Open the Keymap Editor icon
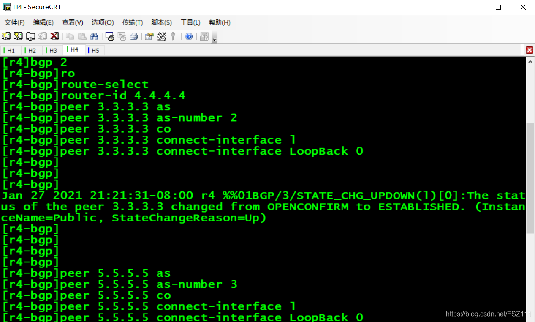Screen dimensions: 535x322 click(x=161, y=36)
